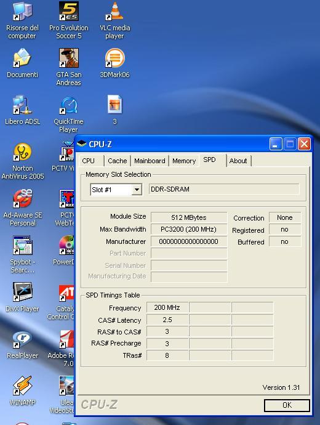This screenshot has width=320, height=425.
Task: Click the TRas# value 8
Action: (x=167, y=355)
